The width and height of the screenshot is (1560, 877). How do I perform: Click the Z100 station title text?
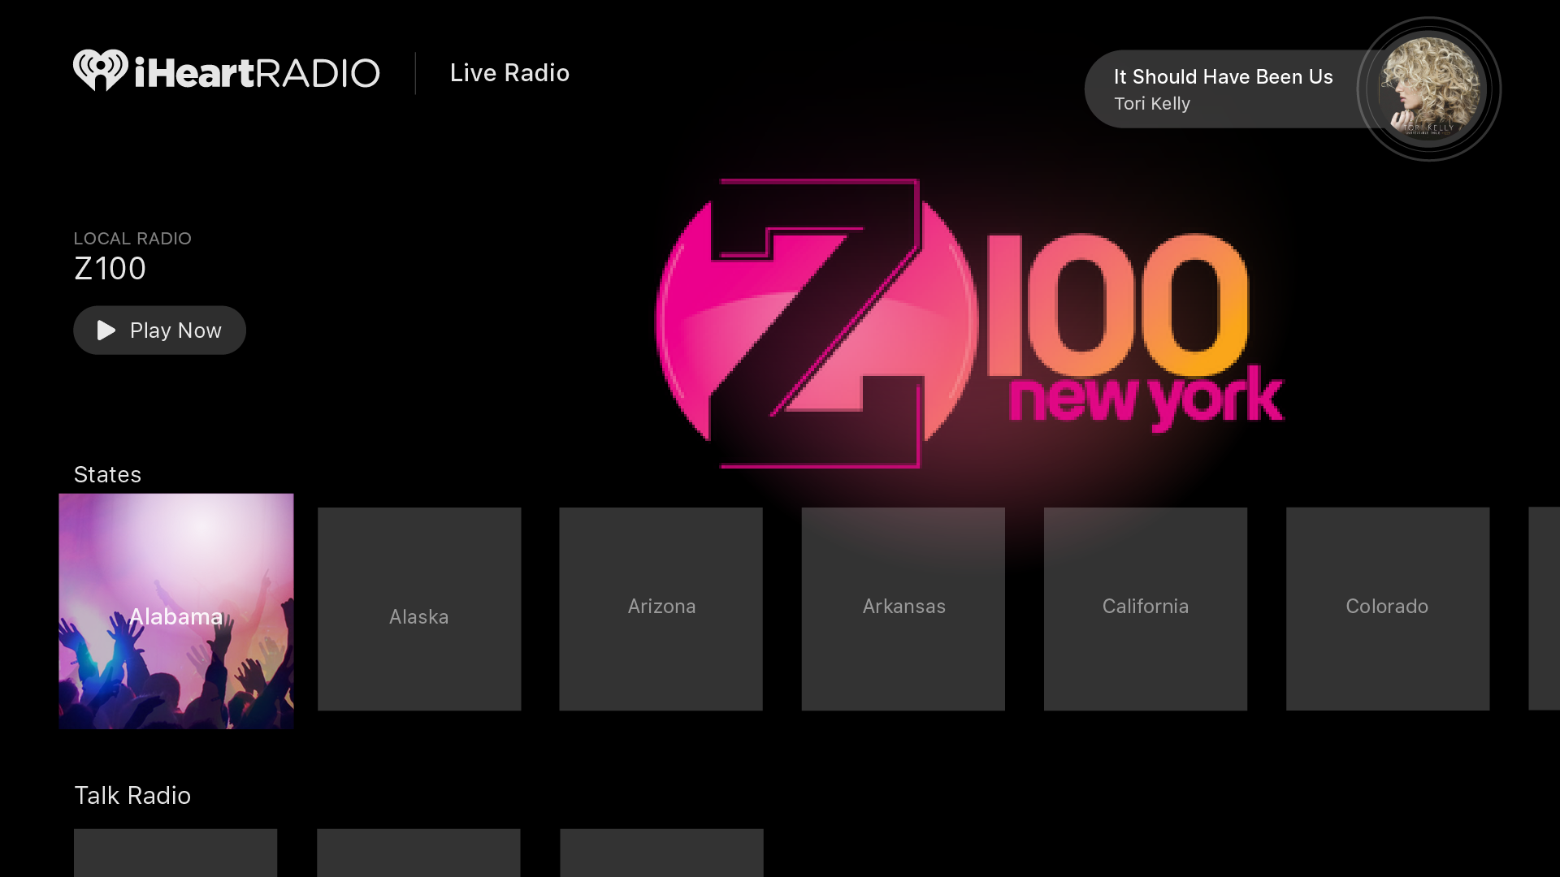pyautogui.click(x=110, y=269)
